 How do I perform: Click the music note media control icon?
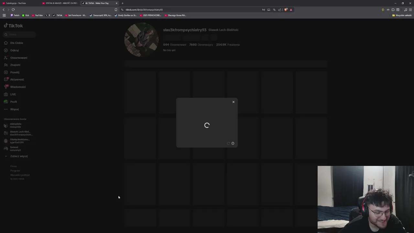(406, 10)
